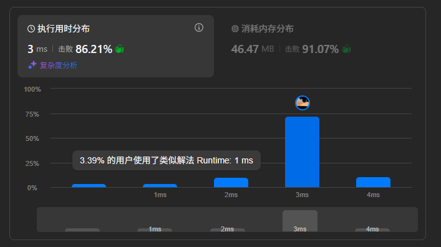Click the 50% y-axis label

[32, 138]
